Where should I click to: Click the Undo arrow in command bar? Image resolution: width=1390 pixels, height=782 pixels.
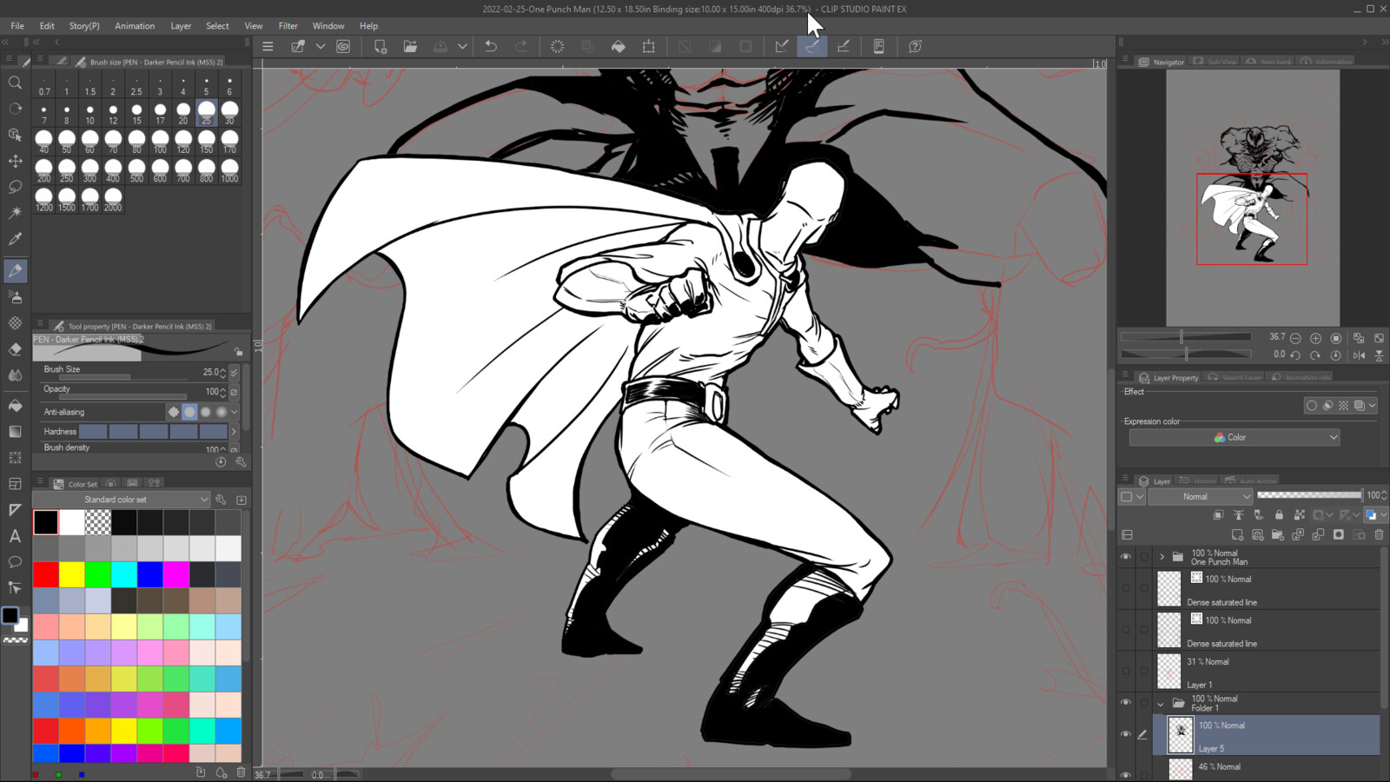pyautogui.click(x=491, y=46)
